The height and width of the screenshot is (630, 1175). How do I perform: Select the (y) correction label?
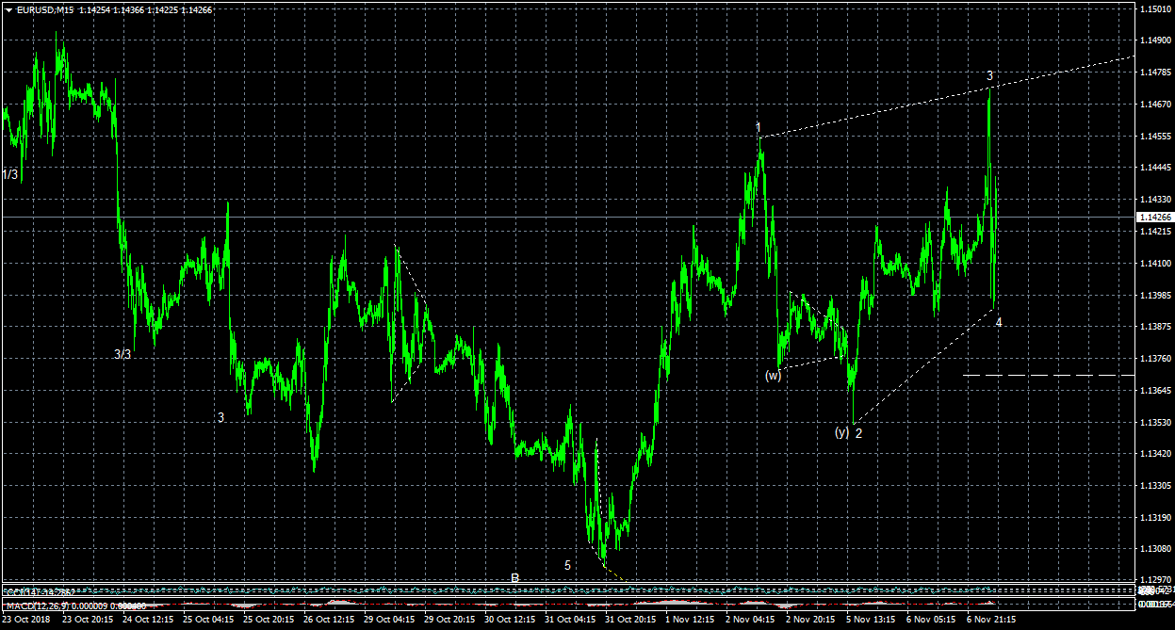841,433
